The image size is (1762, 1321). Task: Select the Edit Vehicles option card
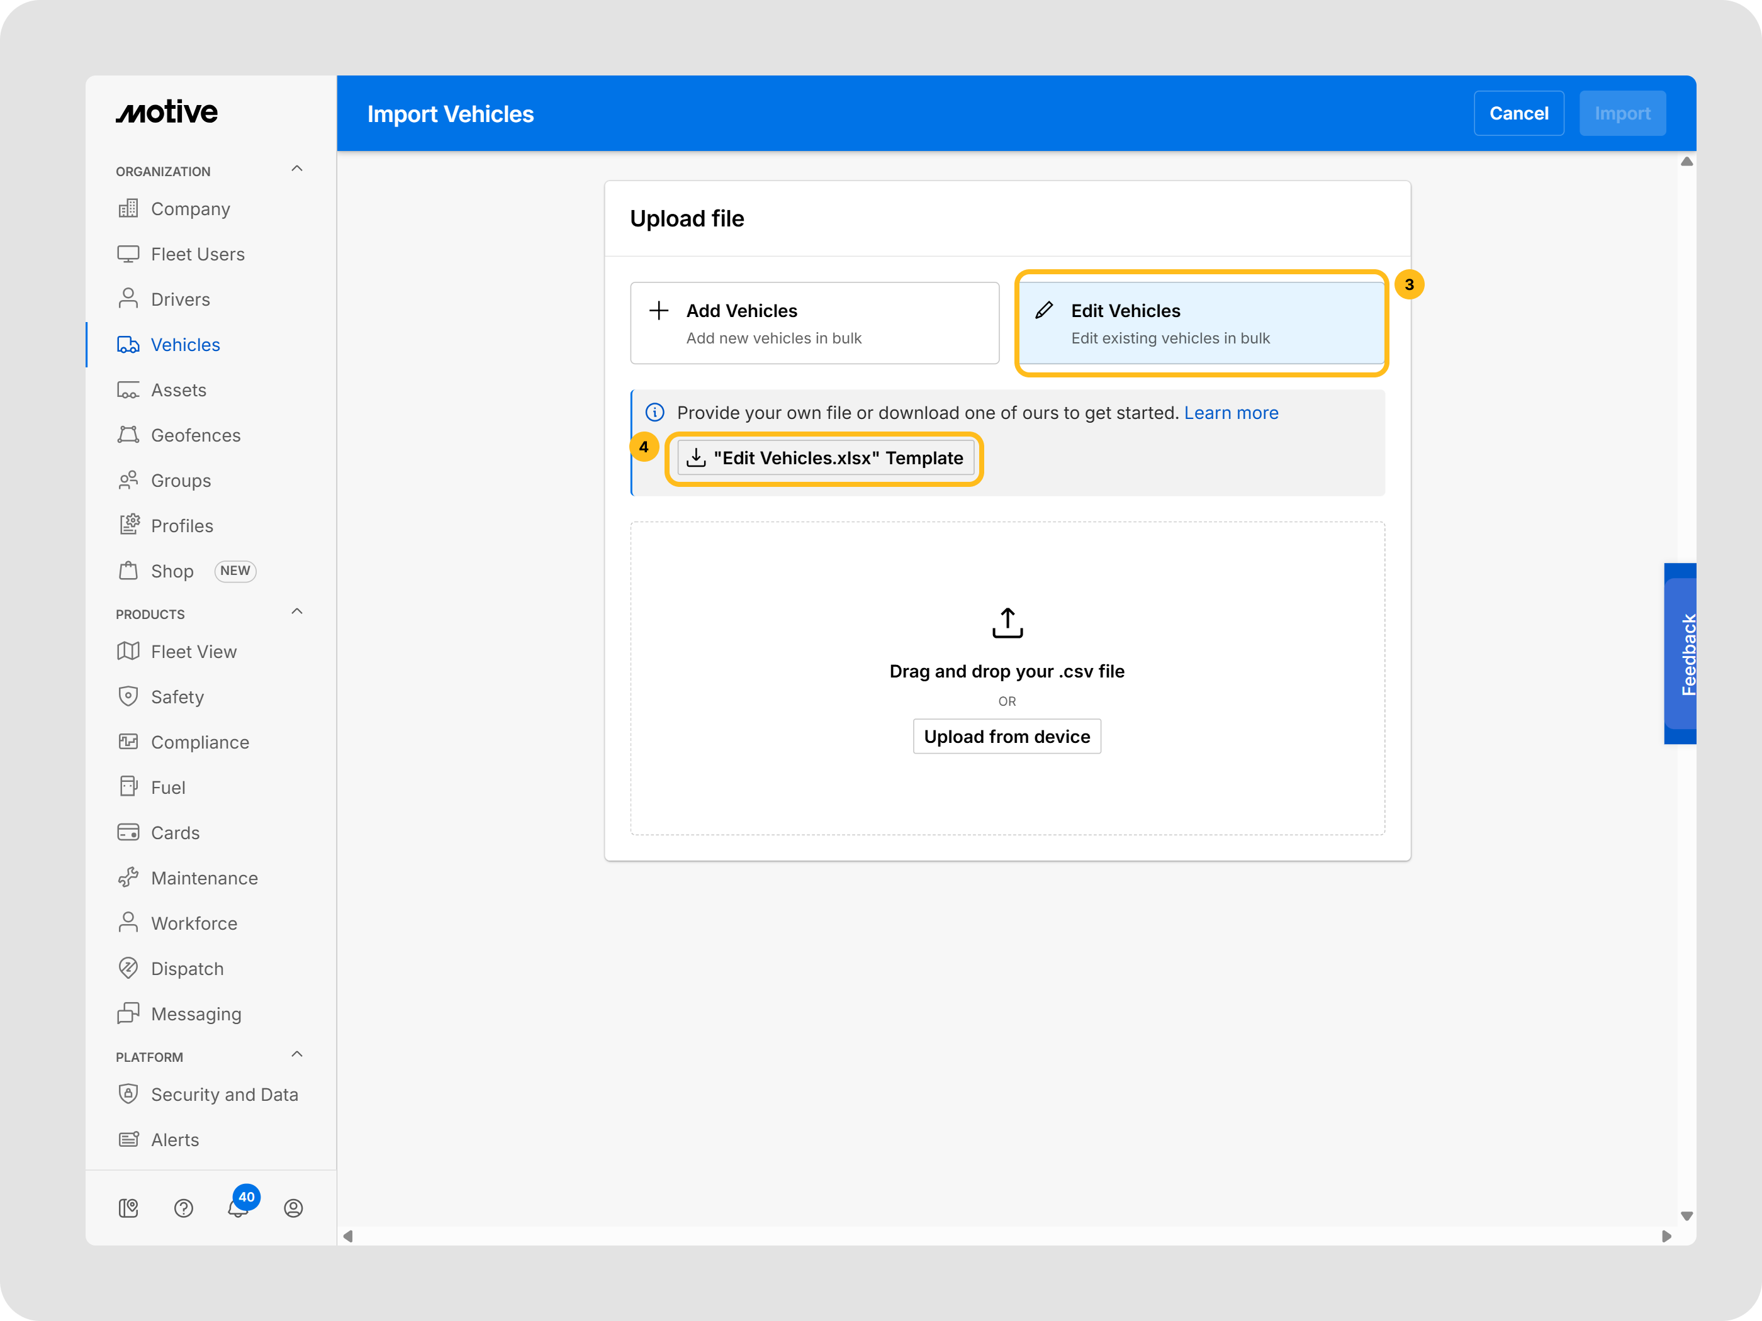coord(1201,323)
